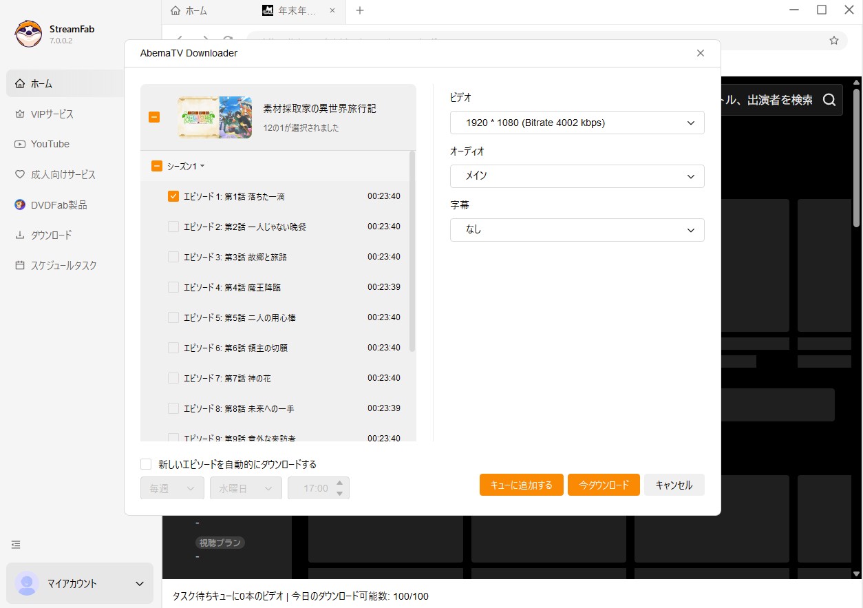This screenshot has height=608, width=863.
Task: Open the ダウンロード section
Action: coord(51,235)
